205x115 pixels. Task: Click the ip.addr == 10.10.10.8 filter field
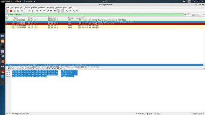[96, 15]
